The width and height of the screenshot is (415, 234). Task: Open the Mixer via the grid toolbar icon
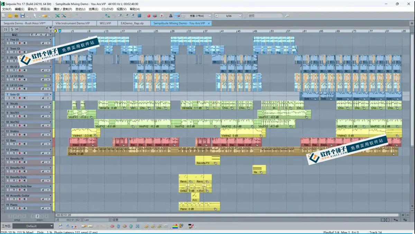pos(183,16)
